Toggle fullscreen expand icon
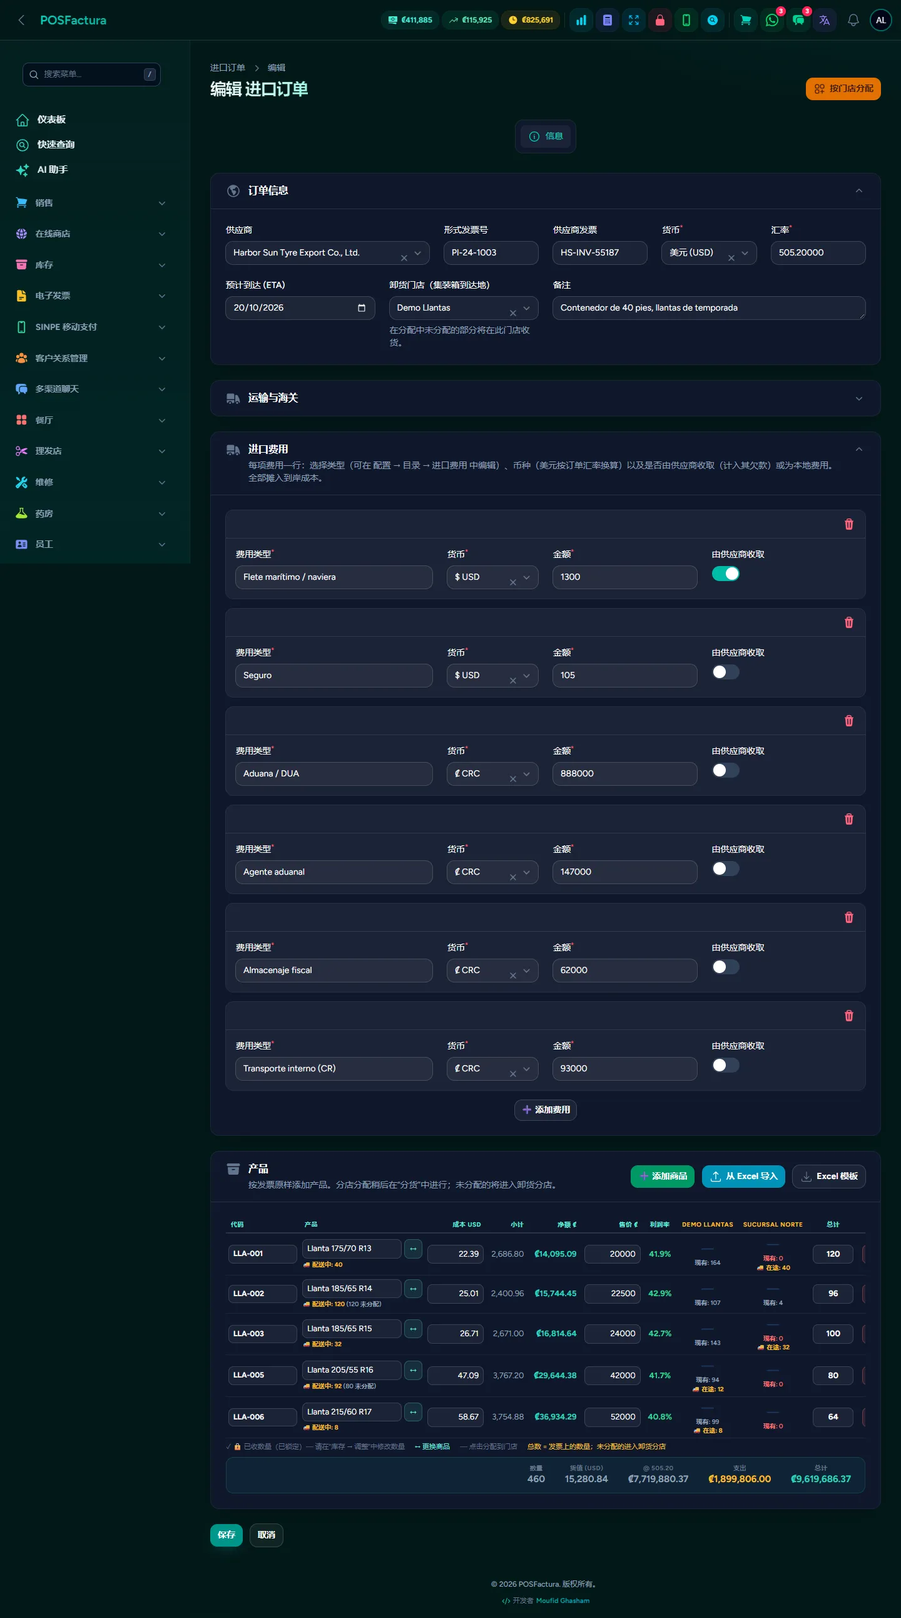Viewport: 901px width, 1618px height. [634, 20]
